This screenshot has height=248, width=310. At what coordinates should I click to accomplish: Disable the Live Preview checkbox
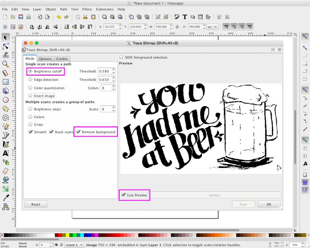point(124,195)
